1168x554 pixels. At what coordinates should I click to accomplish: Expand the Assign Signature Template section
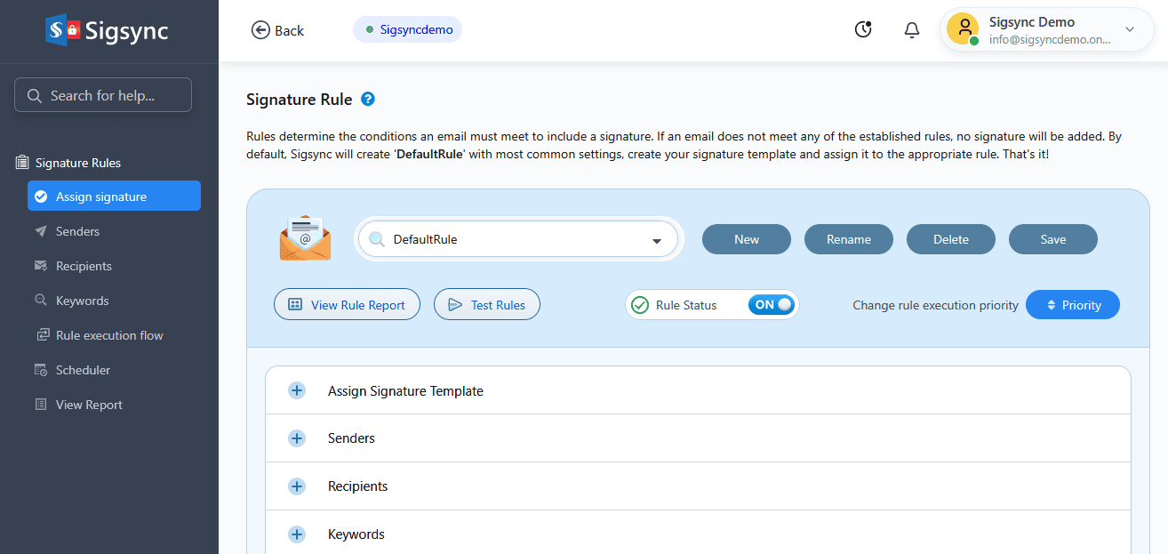297,390
